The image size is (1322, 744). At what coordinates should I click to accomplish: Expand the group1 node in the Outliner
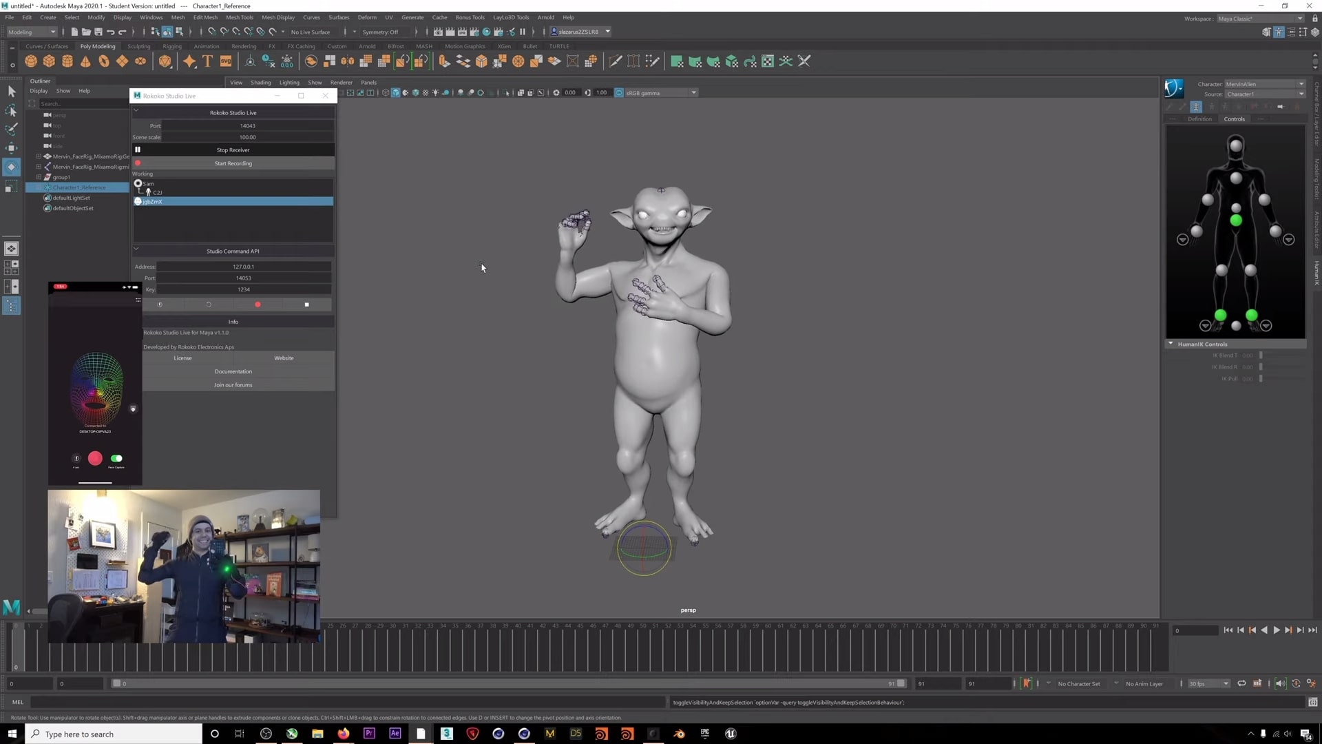pyautogui.click(x=39, y=177)
